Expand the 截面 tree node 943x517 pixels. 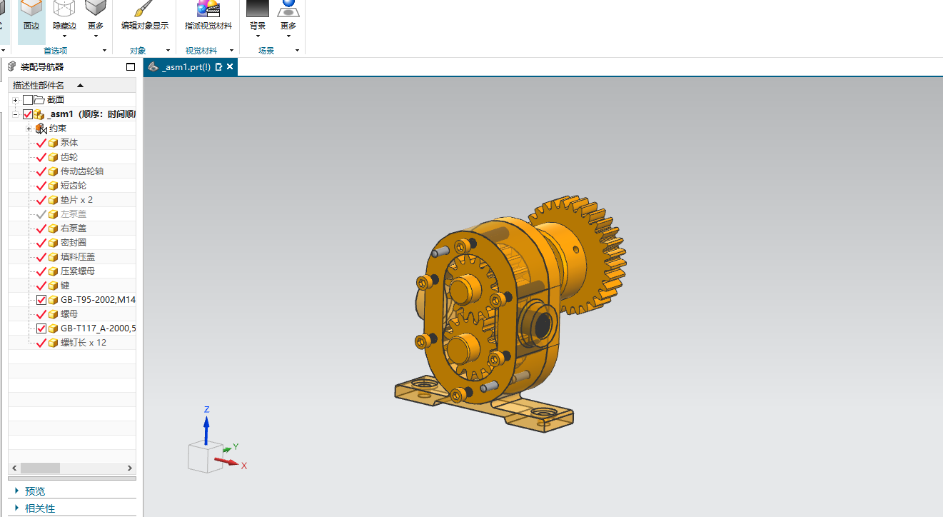click(x=15, y=100)
